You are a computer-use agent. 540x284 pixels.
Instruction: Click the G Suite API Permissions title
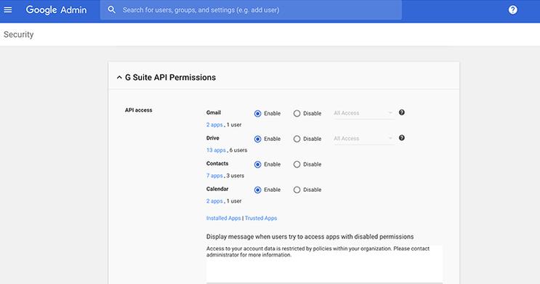click(171, 78)
